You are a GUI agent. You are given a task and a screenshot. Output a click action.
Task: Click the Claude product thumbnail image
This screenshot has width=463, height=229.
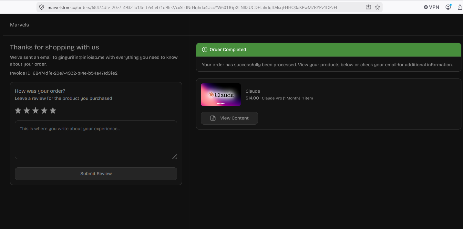point(221,95)
